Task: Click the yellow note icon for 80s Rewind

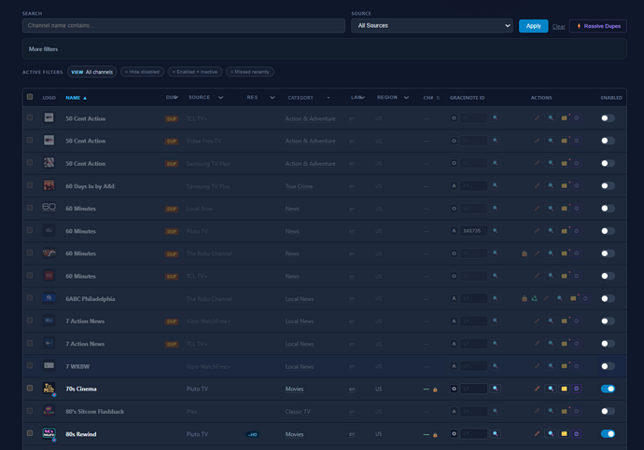Action: (x=565, y=433)
